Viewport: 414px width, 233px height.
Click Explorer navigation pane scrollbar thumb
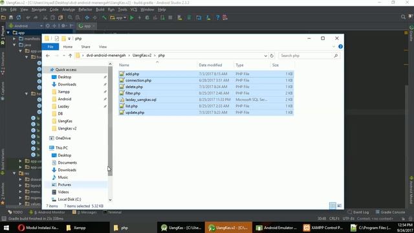coord(110,121)
